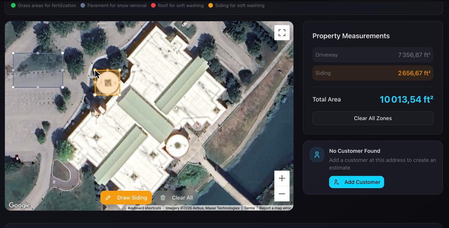Toggle fullscreen map view icon
Screen dimensions: 449x228
(282, 33)
